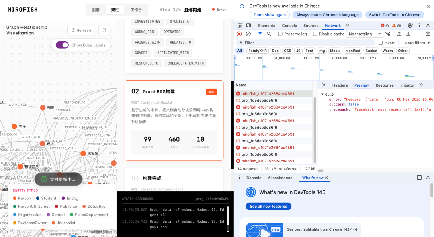The image size is (434, 237).
Task: Select the All request type filter
Action: click(240, 51)
